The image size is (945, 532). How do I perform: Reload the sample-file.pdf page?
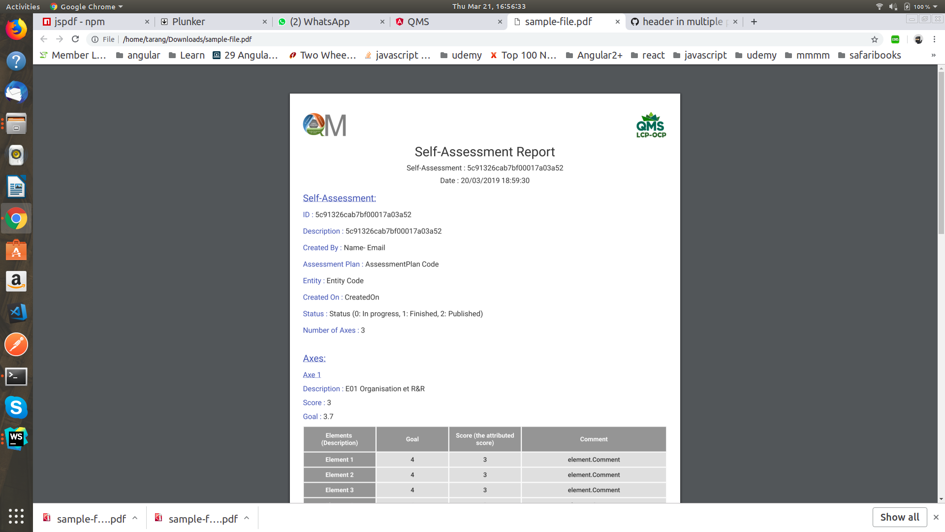[75, 39]
